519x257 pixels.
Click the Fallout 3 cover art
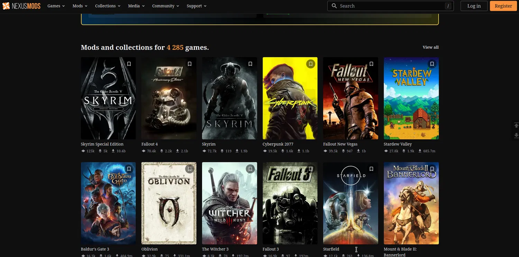[x=290, y=203]
